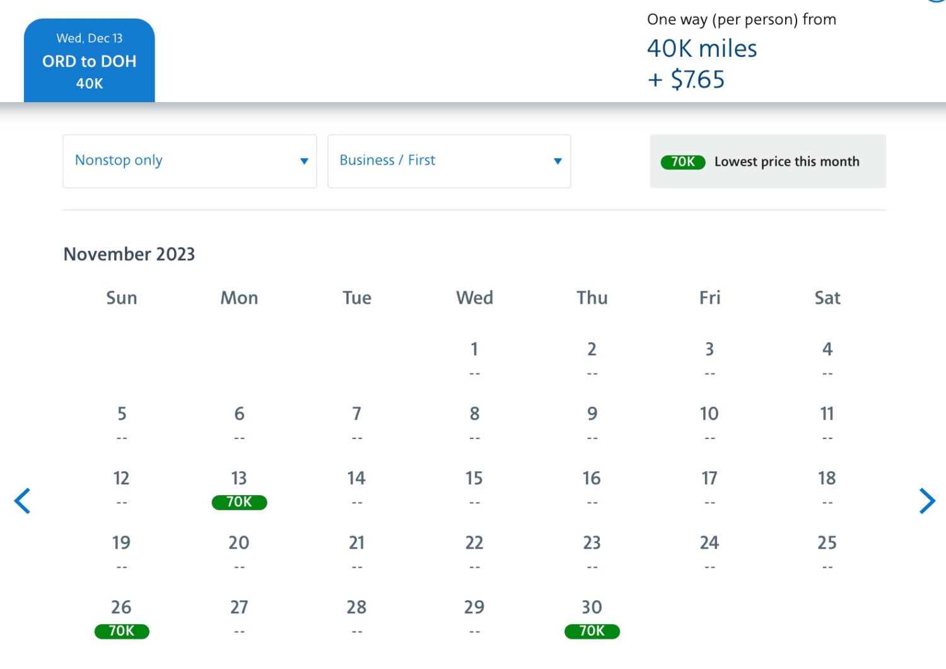Click the Thu column header
The height and width of the screenshot is (669, 946).
click(592, 297)
